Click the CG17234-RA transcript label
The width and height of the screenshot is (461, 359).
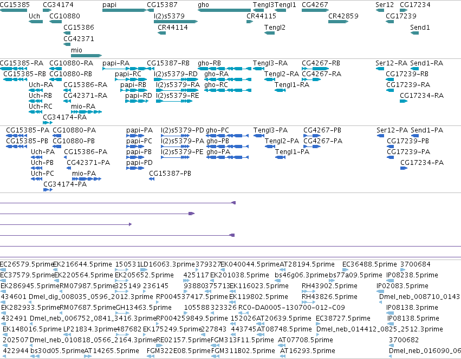coord(422,96)
